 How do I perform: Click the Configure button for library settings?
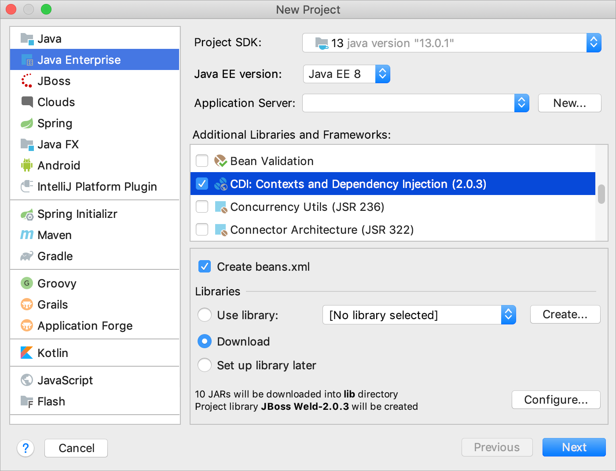(556, 400)
